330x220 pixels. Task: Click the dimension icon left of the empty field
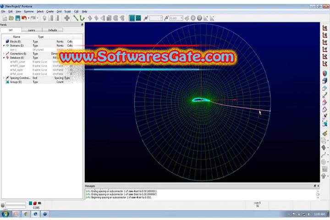click(146, 18)
